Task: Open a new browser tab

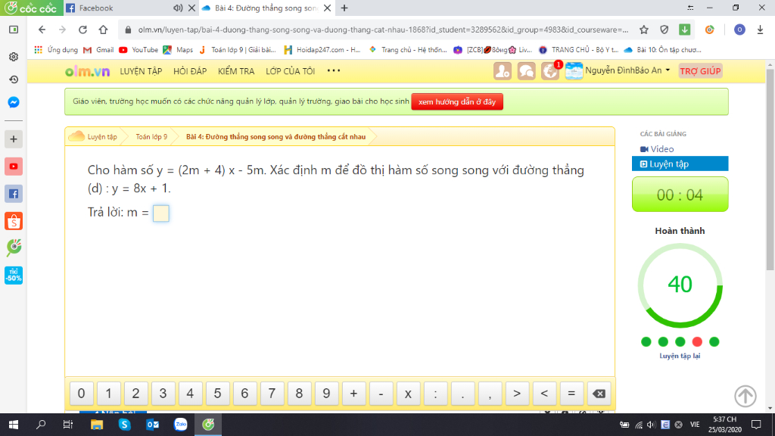Action: coord(344,8)
